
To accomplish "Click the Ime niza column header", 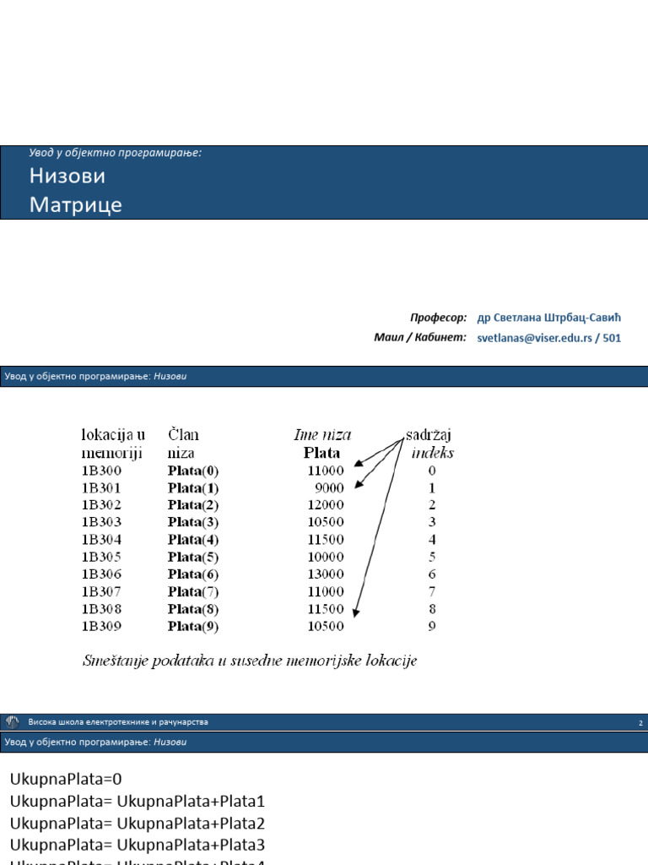I will click(x=322, y=435).
